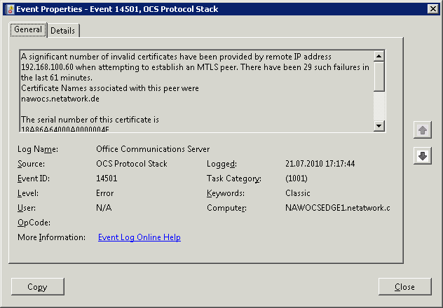The image size is (443, 308).
Task: Click the description scrollbar thumb
Action: [x=379, y=76]
